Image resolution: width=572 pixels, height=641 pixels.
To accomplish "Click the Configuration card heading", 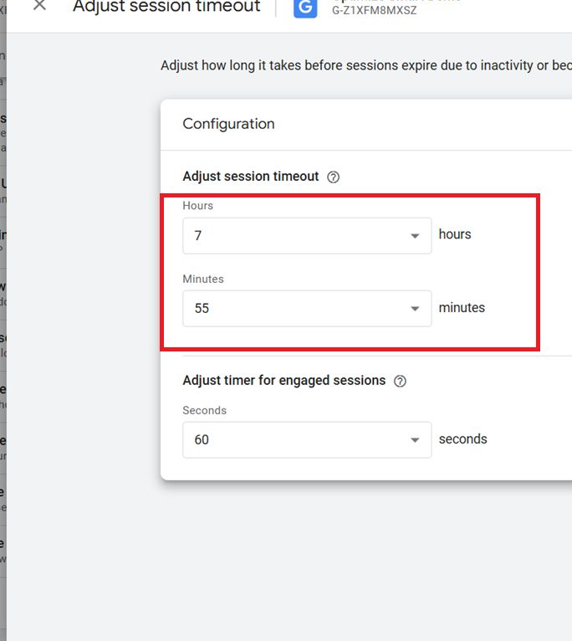I will [x=228, y=124].
